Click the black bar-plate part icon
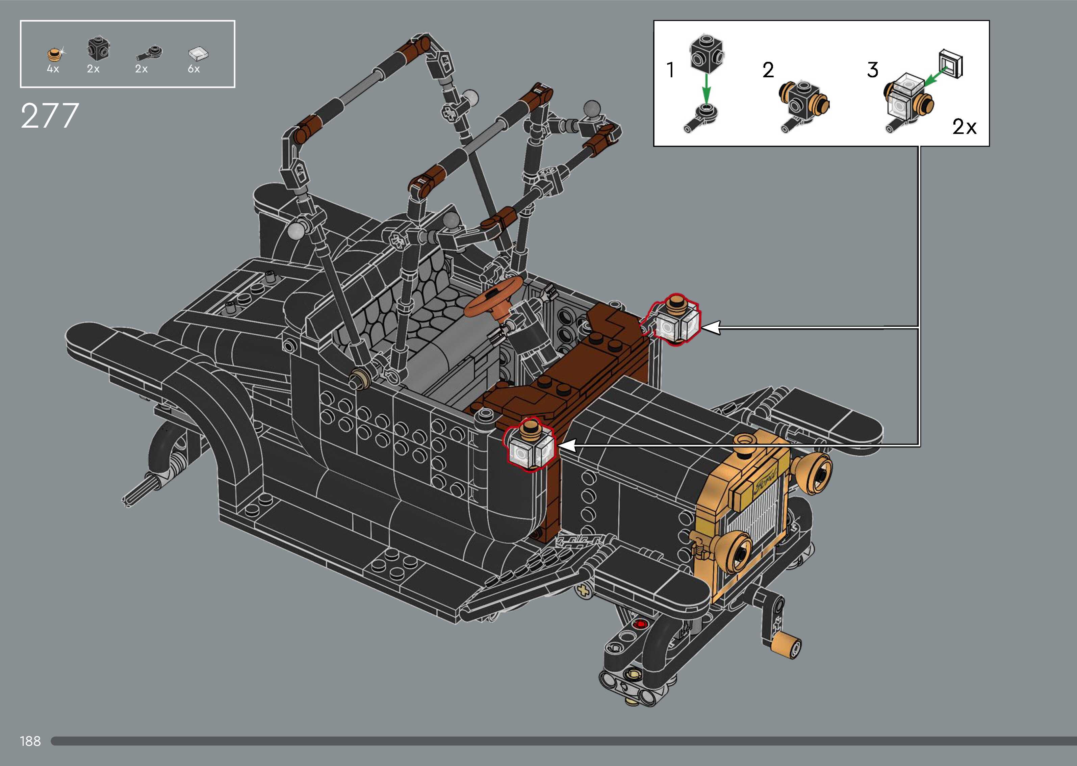This screenshot has width=1077, height=766. [150, 53]
